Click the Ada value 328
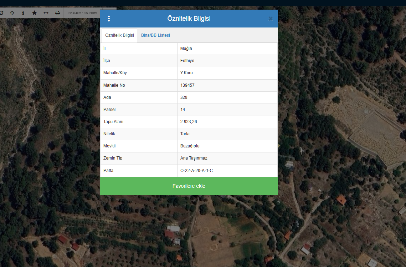Viewport: 406px width, 267px height. click(184, 97)
